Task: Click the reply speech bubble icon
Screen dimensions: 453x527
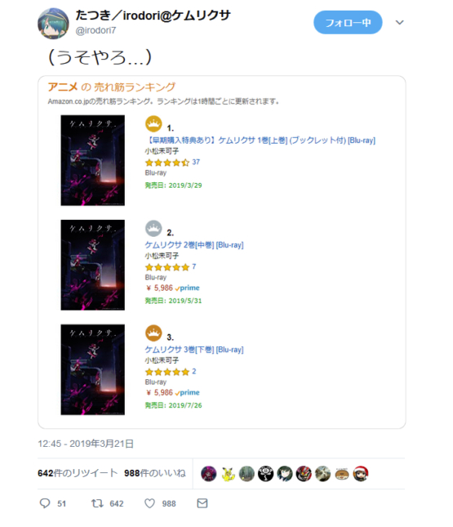Action: [45, 503]
